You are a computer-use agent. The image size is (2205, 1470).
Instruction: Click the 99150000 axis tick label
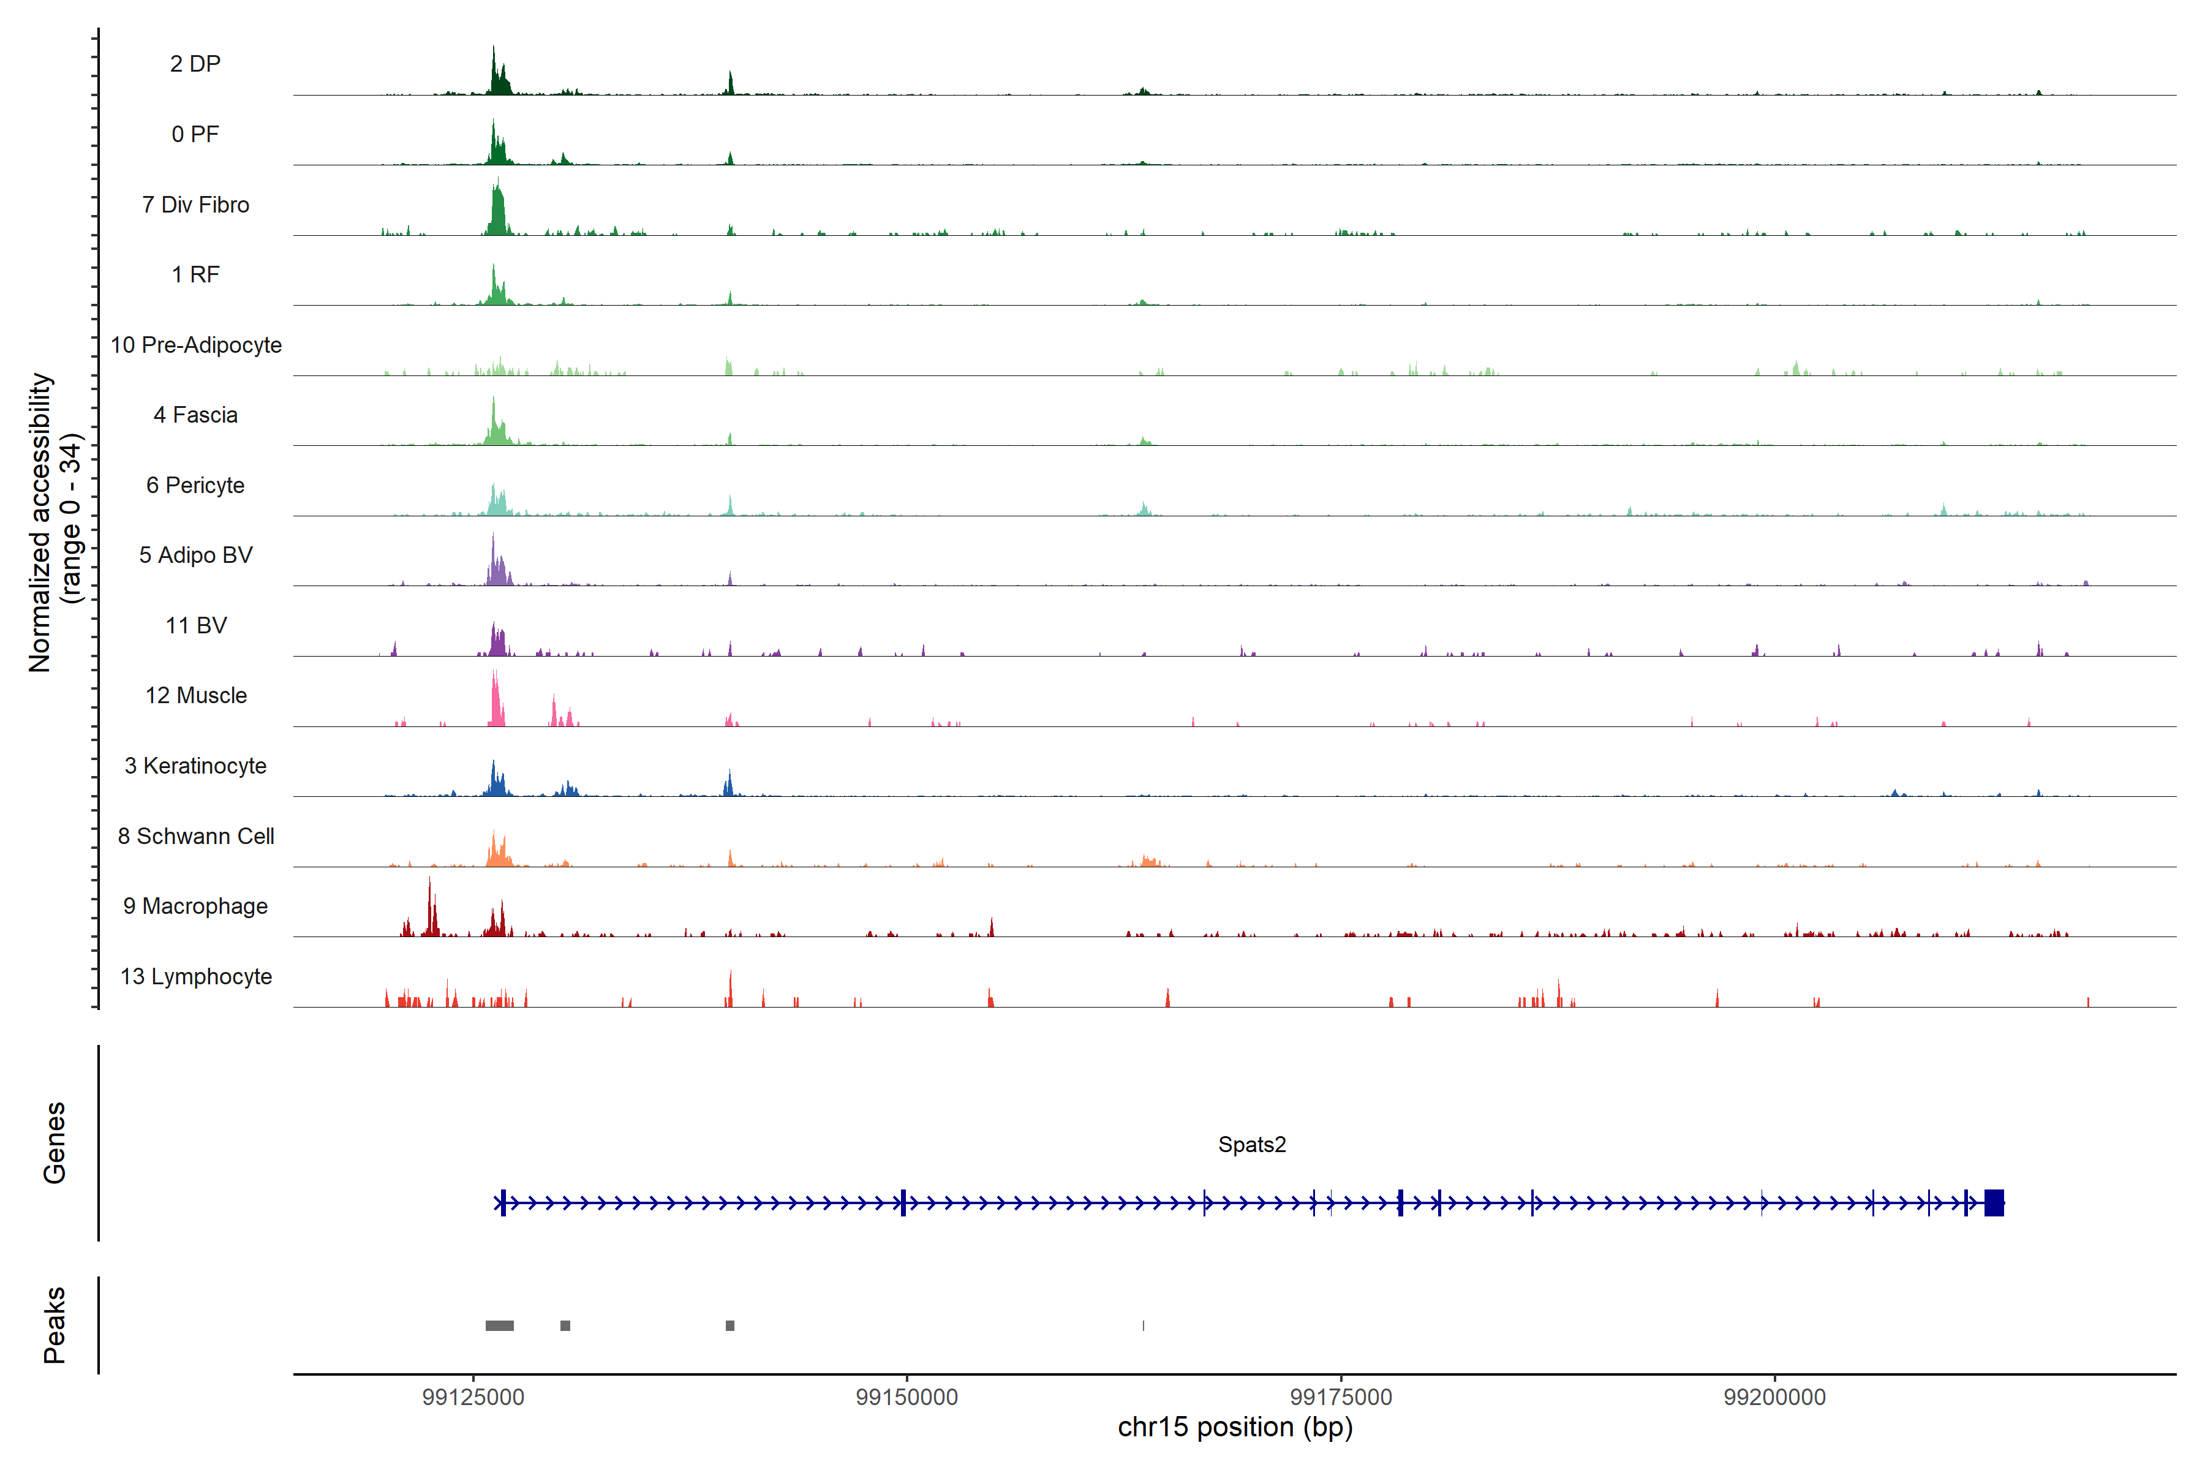pos(907,1397)
